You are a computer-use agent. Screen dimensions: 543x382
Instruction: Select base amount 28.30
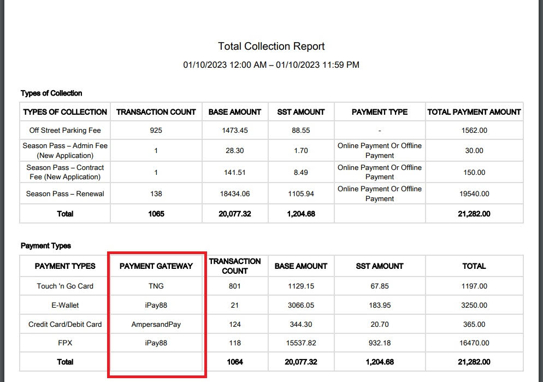tap(235, 151)
